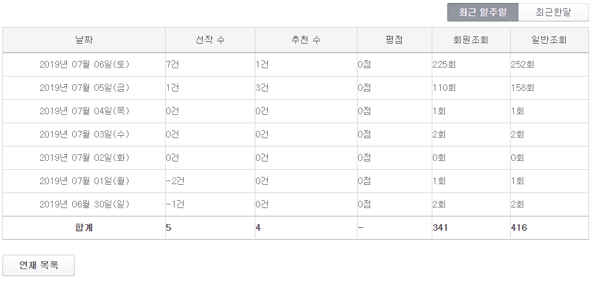Click the 252회 general views cell
This screenshot has width=592, height=281.
523,65
